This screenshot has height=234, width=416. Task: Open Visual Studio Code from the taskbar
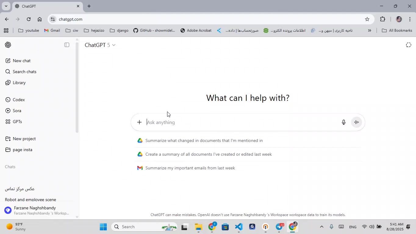[x=239, y=227]
